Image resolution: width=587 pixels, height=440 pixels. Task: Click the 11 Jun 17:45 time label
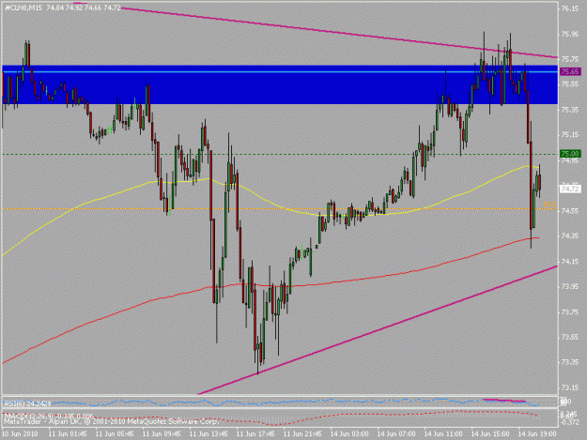255,434
